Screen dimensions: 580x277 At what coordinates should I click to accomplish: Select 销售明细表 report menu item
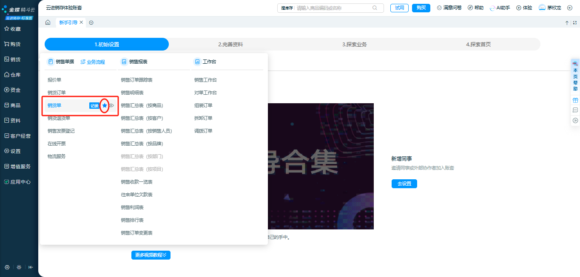point(132,93)
